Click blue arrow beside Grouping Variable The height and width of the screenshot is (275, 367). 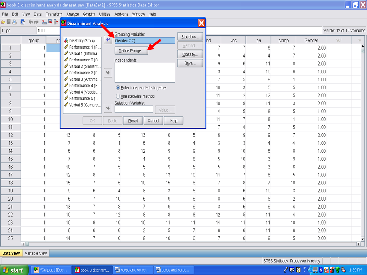pyautogui.click(x=108, y=40)
